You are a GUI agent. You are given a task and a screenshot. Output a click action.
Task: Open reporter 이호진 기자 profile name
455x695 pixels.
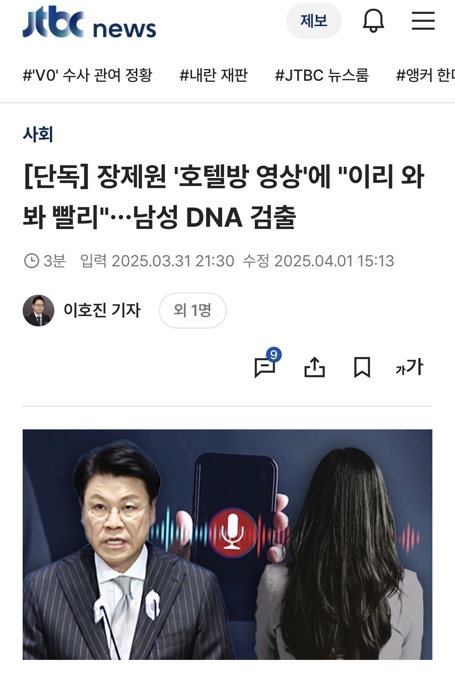tap(102, 310)
